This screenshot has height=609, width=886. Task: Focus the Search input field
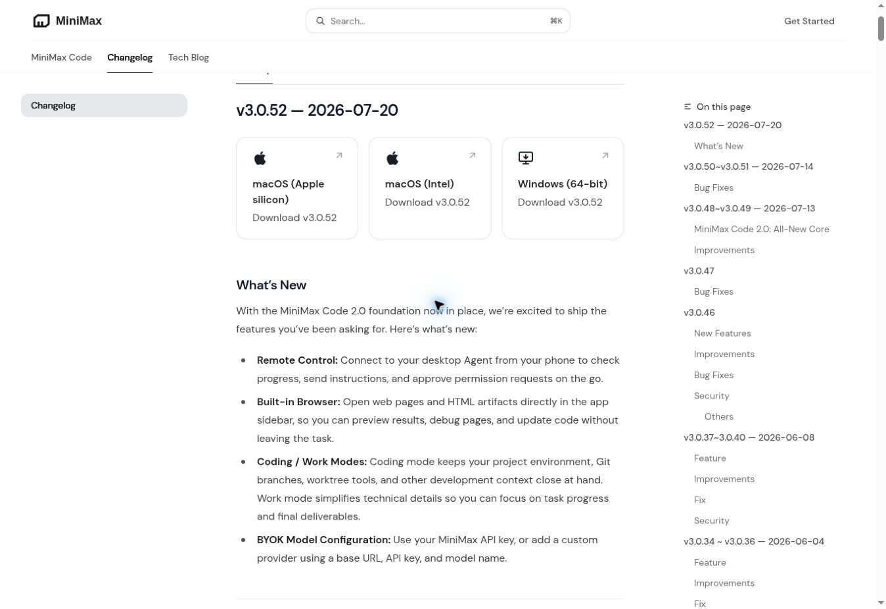pos(438,21)
